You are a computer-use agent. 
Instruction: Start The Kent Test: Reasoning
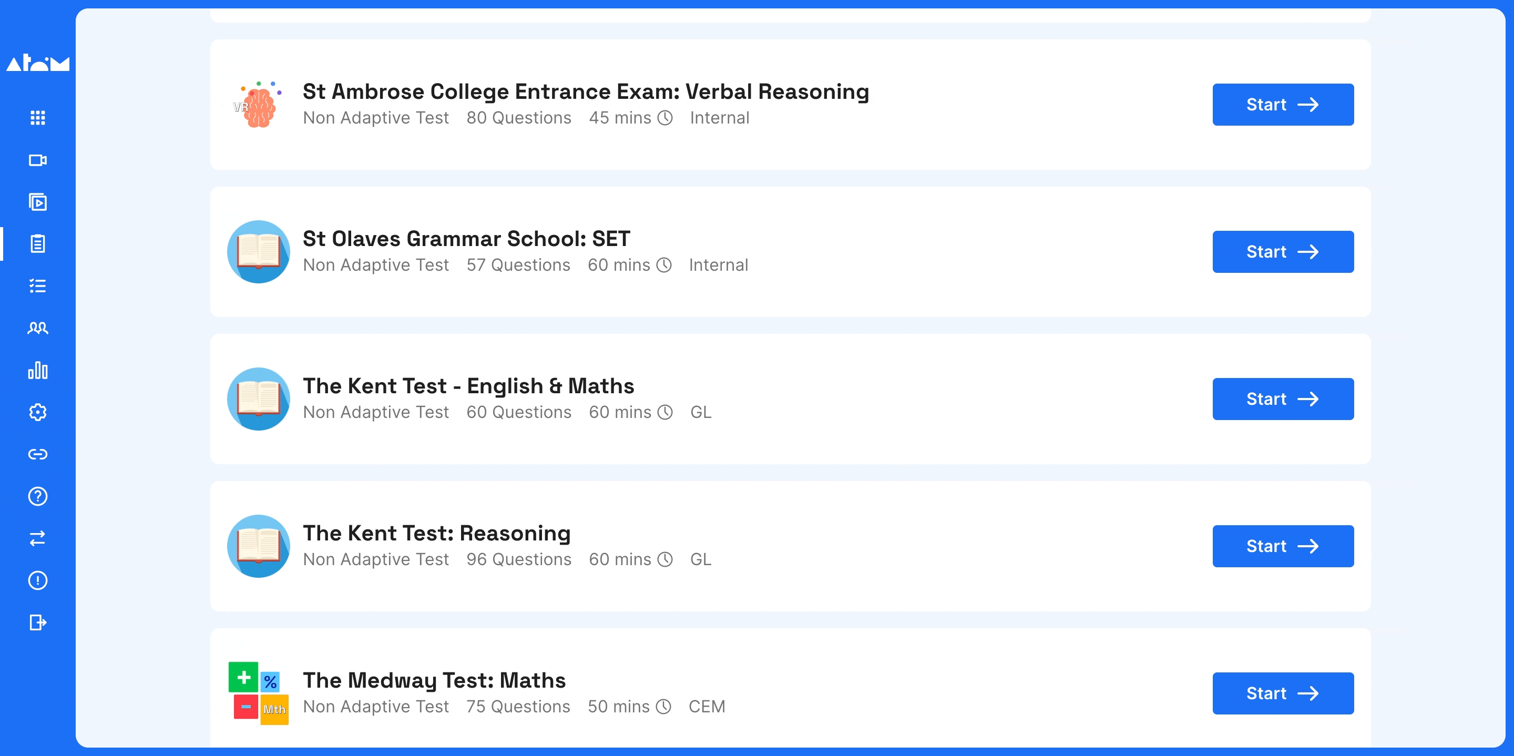pyautogui.click(x=1283, y=546)
